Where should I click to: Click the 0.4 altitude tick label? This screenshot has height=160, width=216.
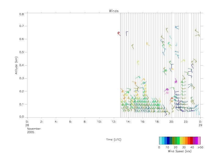click(x=22, y=65)
